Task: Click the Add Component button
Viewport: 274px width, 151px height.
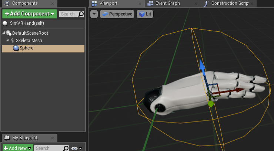Action: pos(30,14)
